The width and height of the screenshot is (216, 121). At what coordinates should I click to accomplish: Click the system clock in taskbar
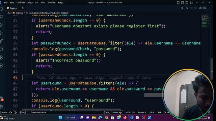point(202,118)
